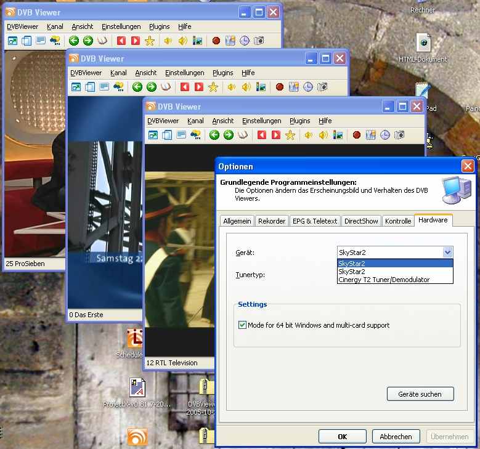Uncheck Mode for 64 bit Windows and multi-card support
Screen dimensions: 480x449
point(242,325)
